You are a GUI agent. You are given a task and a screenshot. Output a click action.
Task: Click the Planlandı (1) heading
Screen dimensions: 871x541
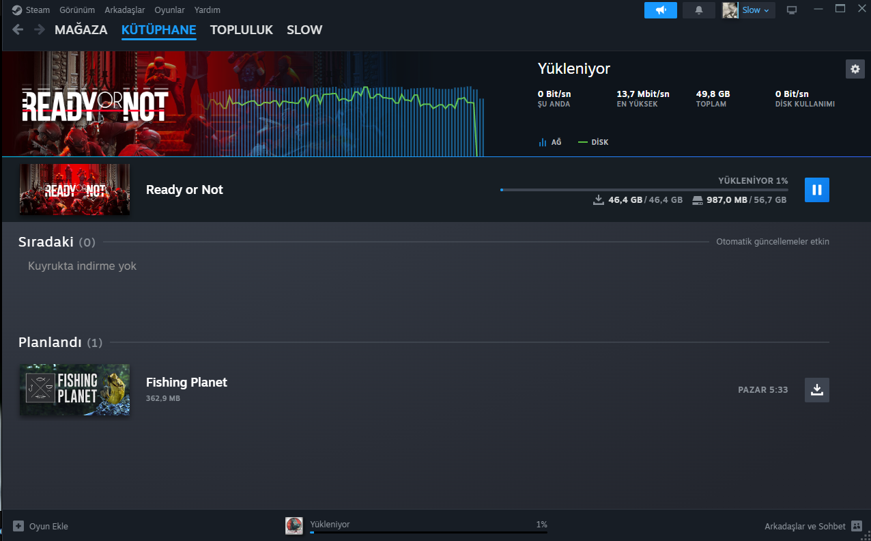(x=60, y=342)
